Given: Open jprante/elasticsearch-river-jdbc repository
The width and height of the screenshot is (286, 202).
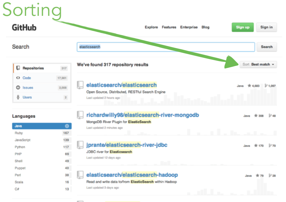Looking at the screenshot, I should 127,145.
